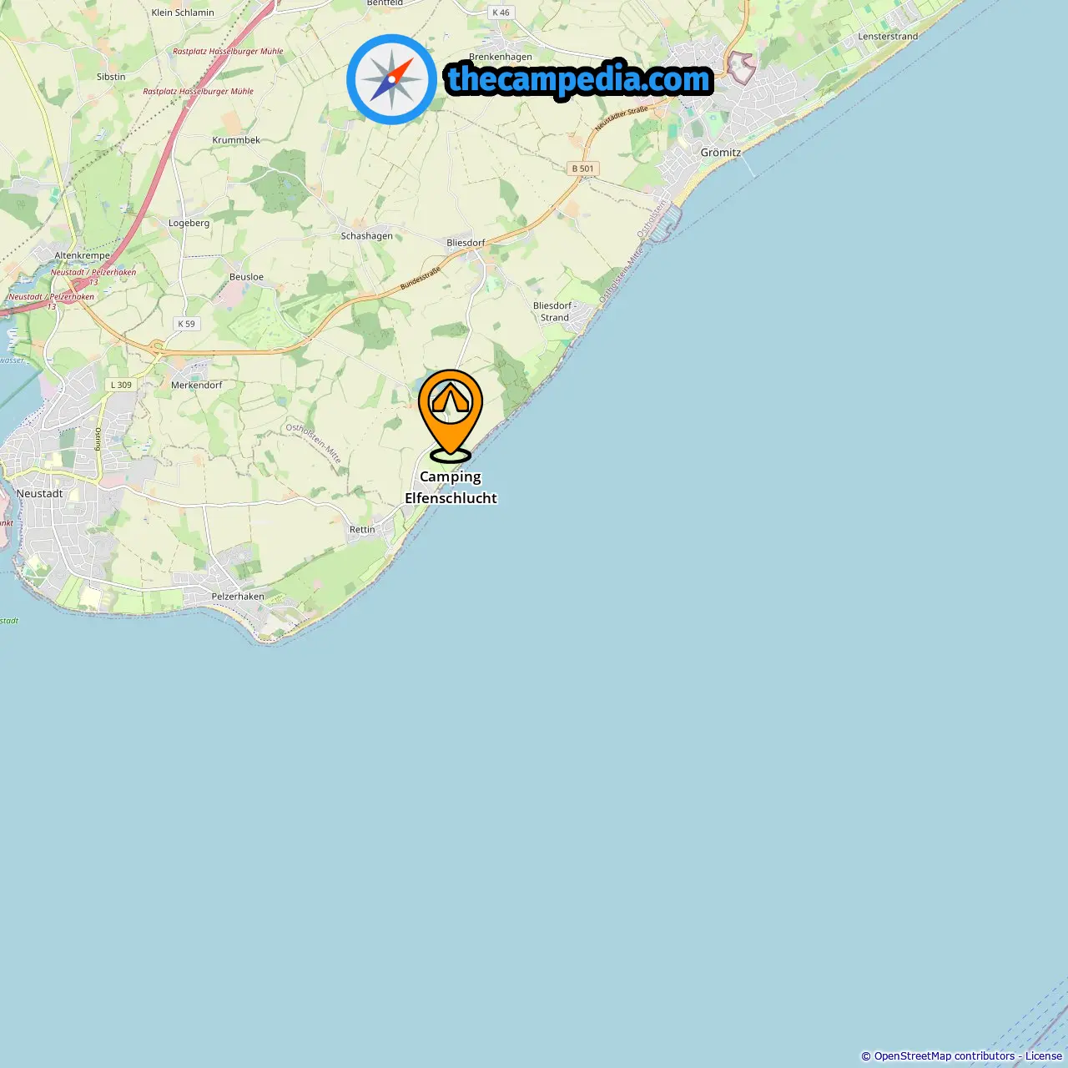The image size is (1068, 1068).
Task: Click the Brenkenhagen village label
Action: point(501,57)
